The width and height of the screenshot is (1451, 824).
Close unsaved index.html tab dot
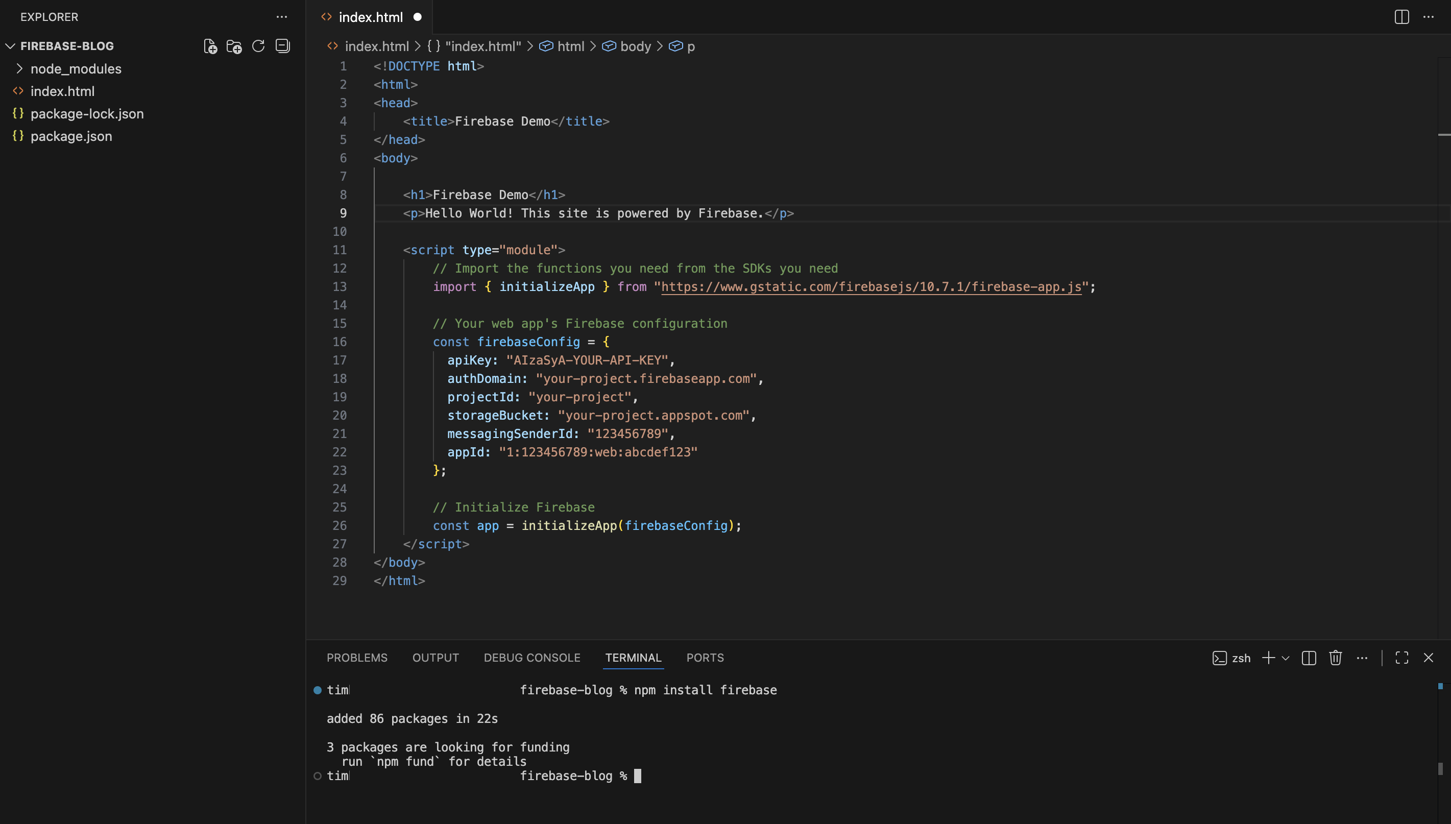pyautogui.click(x=418, y=17)
